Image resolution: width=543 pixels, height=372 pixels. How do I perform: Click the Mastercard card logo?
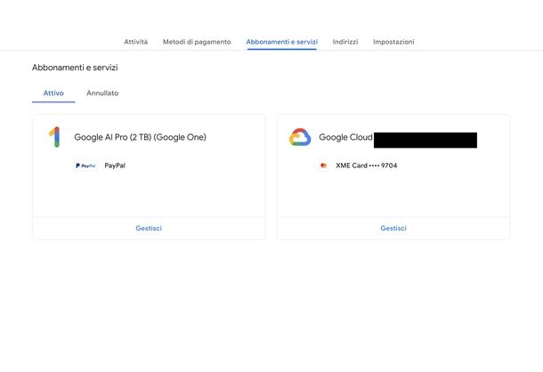pos(324,166)
